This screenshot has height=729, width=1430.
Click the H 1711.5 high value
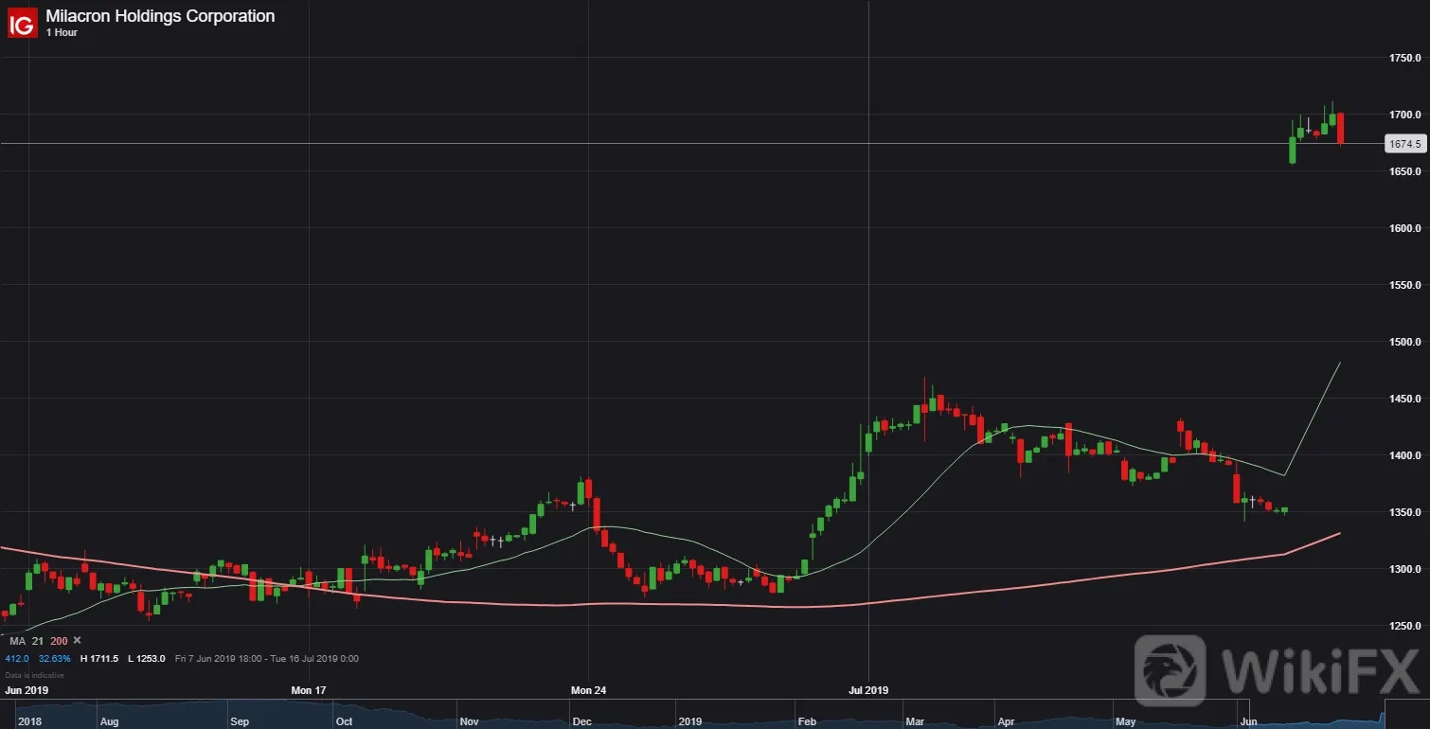[x=98, y=658]
